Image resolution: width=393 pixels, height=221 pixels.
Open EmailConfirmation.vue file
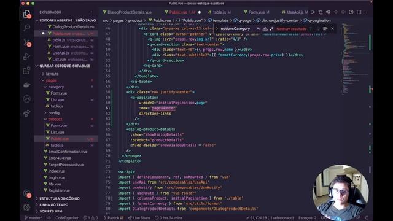[68, 152]
